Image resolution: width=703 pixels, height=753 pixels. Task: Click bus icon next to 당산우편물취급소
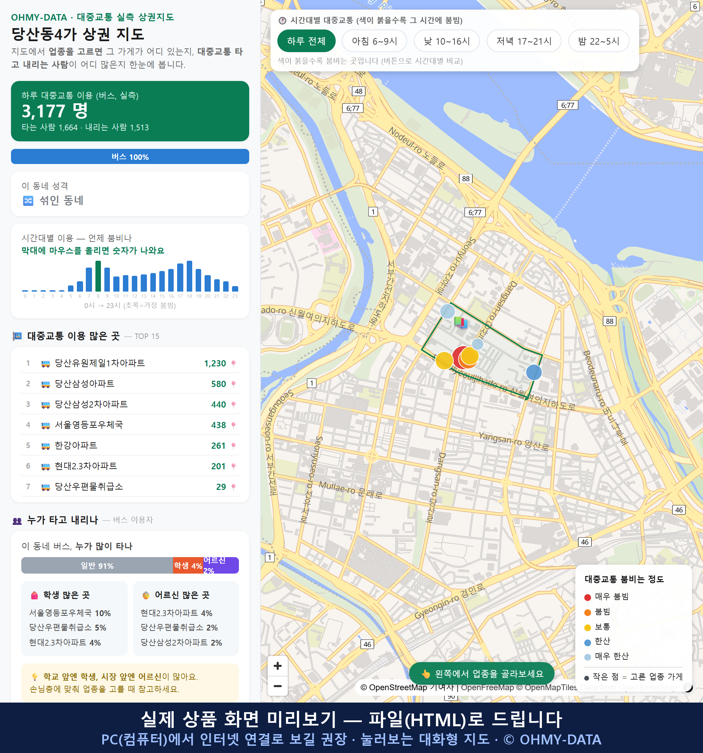pos(45,487)
